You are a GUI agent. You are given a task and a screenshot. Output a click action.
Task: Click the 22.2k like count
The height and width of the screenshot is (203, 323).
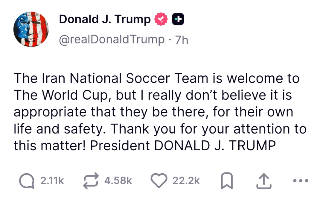186,181
